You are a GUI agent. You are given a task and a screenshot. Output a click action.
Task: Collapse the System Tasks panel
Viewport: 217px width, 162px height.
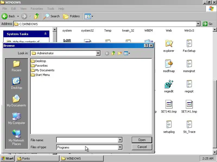coord(45,34)
